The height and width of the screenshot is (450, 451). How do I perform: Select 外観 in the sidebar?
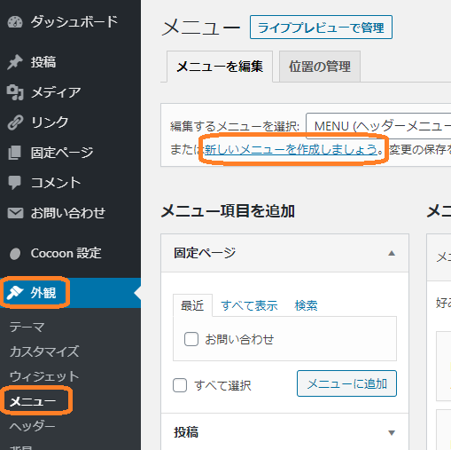pyautogui.click(x=43, y=293)
